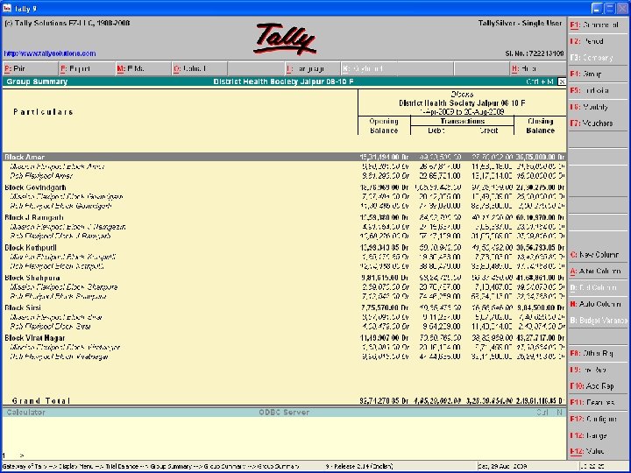Select the Block Virat Nagar group row
Screen dimensions: 631x473
(284, 338)
